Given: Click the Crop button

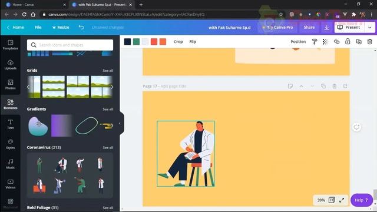Looking at the screenshot, I should (178, 42).
